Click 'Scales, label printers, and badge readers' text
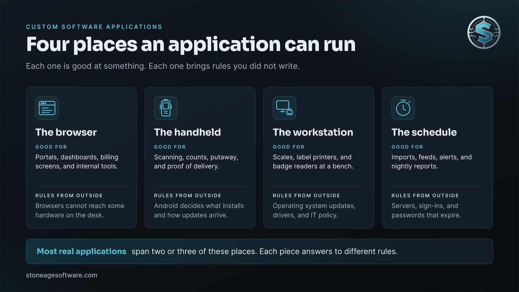The image size is (519, 292). tap(313, 162)
